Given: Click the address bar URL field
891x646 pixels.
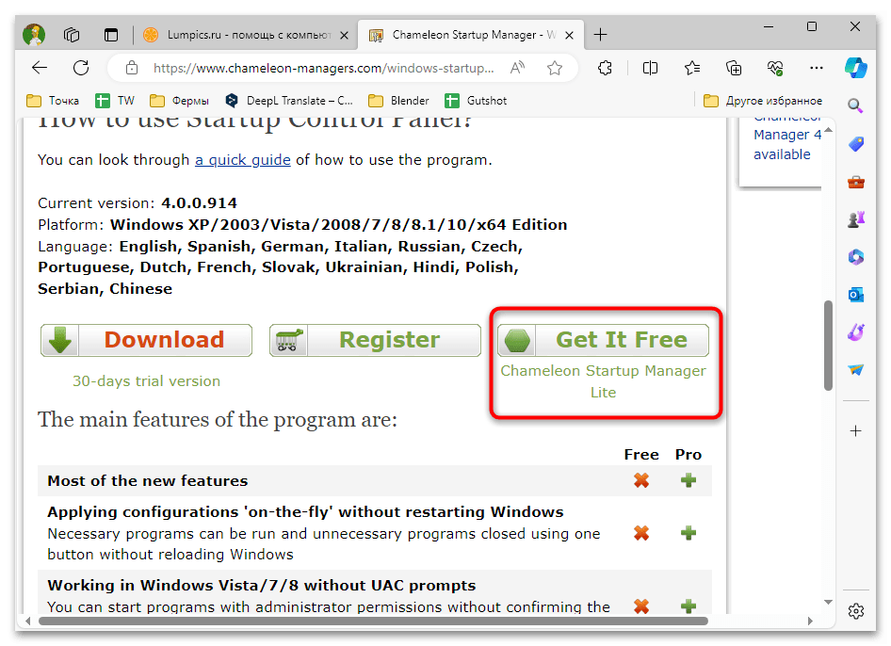Looking at the screenshot, I should [320, 68].
